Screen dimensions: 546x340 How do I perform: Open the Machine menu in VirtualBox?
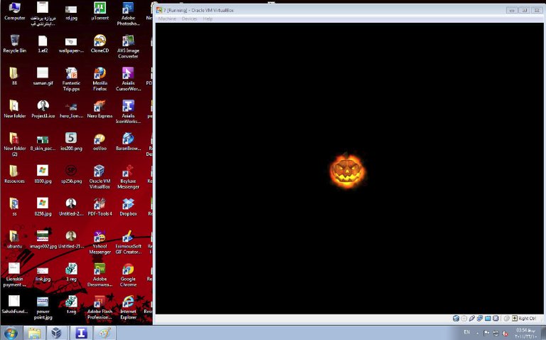[x=167, y=18]
